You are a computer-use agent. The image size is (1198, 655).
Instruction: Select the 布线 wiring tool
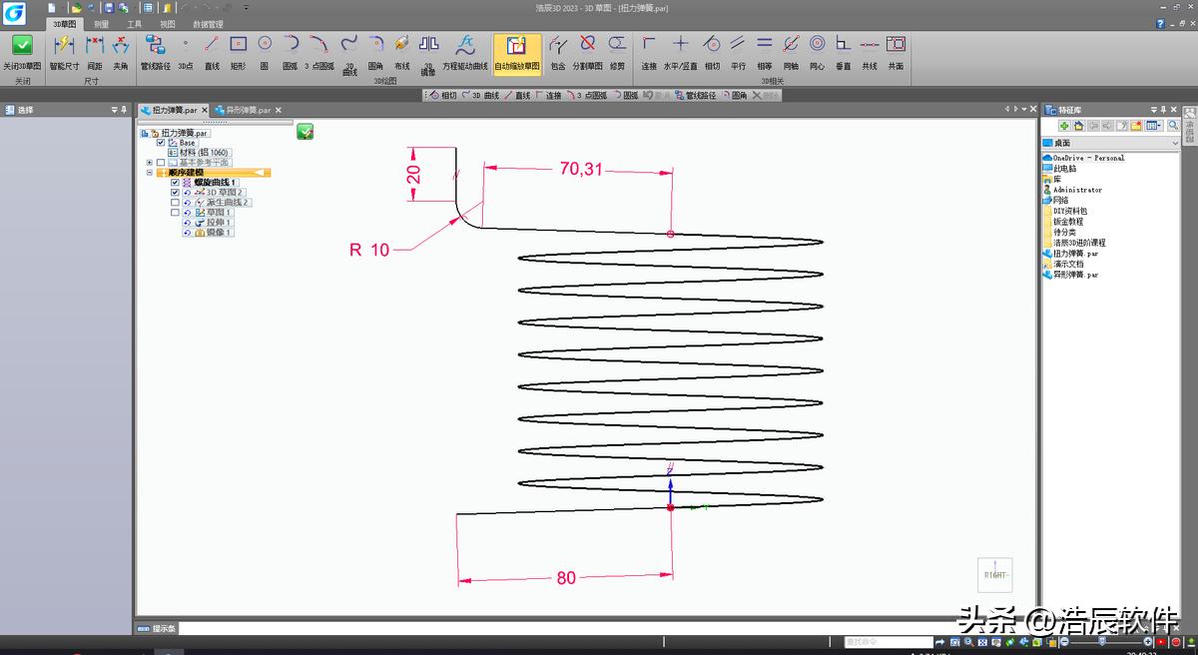click(x=402, y=52)
